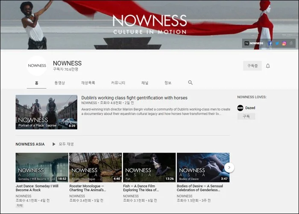Open Someday I Will Become A Rock thumbnail
Screen dimensions: 299x214
click(42, 168)
